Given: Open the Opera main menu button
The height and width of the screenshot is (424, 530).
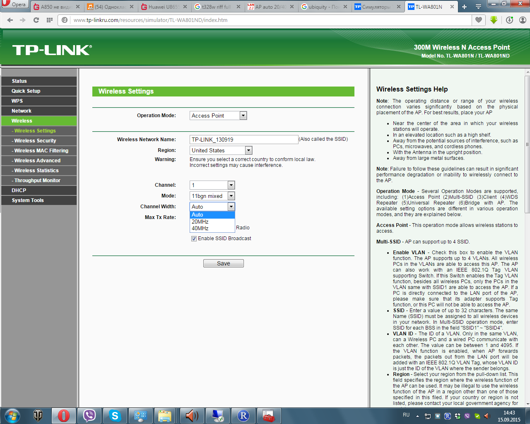Looking at the screenshot, I should point(14,5).
